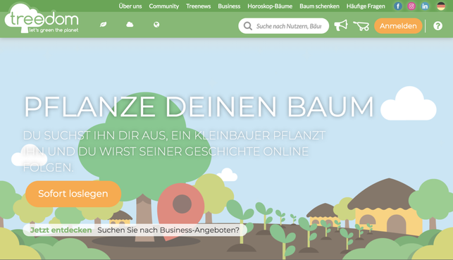Visit the Treedom LinkedIn page
This screenshot has width=453, height=260.
(x=425, y=6)
